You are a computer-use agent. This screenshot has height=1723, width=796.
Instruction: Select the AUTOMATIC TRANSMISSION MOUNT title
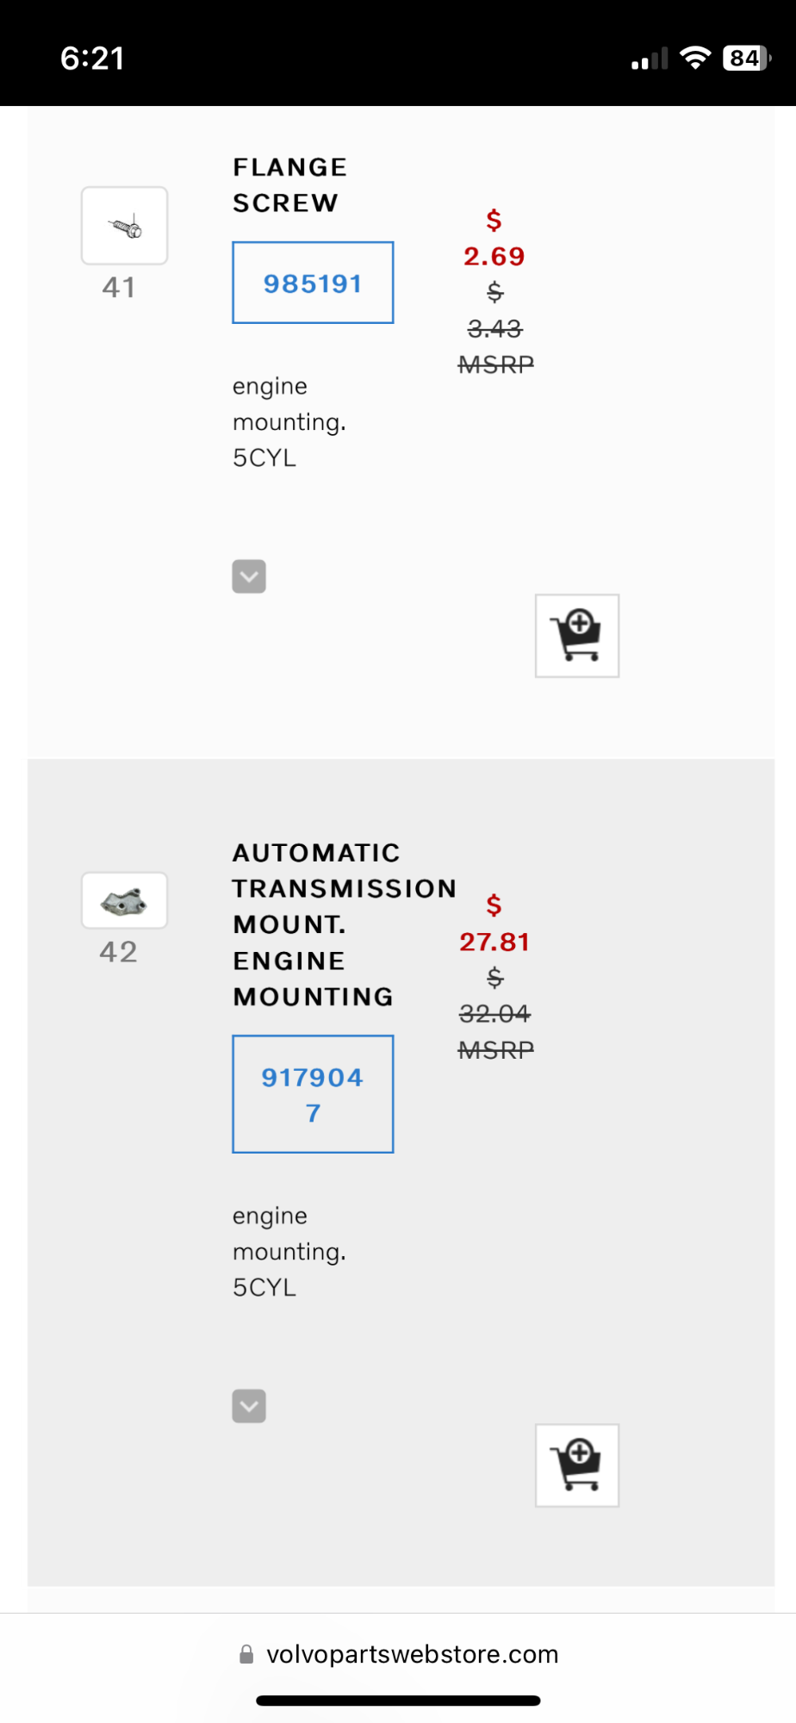(343, 924)
